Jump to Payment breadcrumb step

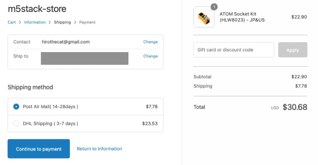(x=87, y=22)
